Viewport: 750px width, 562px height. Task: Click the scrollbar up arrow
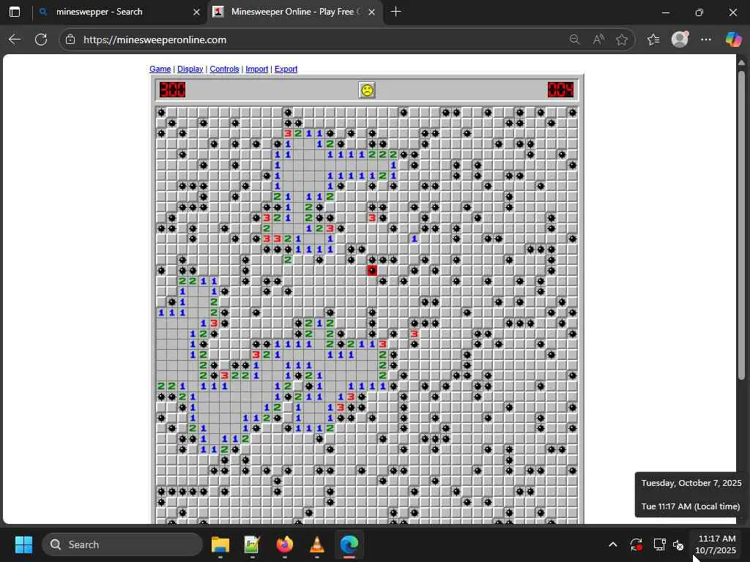741,63
